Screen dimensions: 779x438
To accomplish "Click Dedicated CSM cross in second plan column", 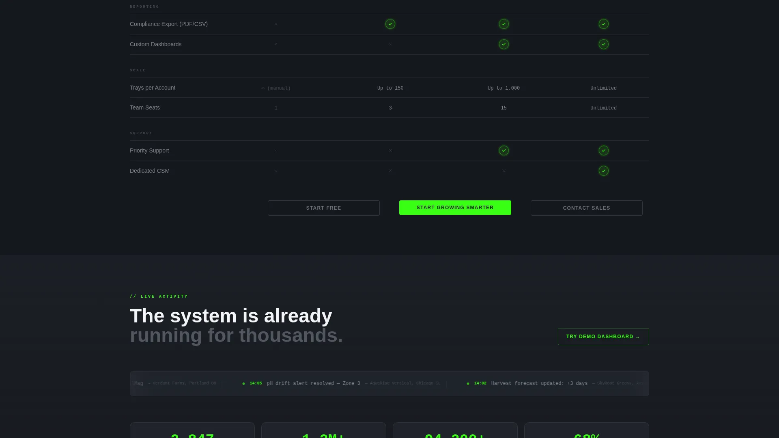I will pos(390,171).
